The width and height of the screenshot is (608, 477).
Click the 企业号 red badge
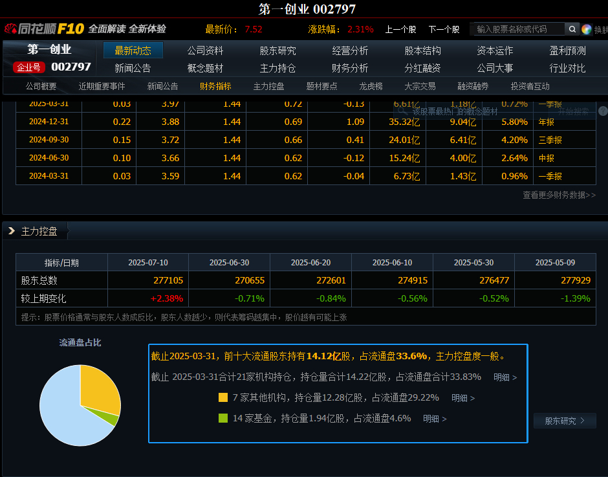pyautogui.click(x=28, y=67)
